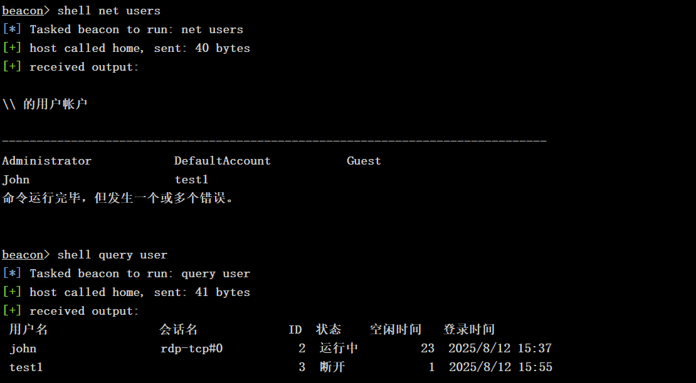
Task: Click the 运行中 status for john
Action: [x=339, y=349]
